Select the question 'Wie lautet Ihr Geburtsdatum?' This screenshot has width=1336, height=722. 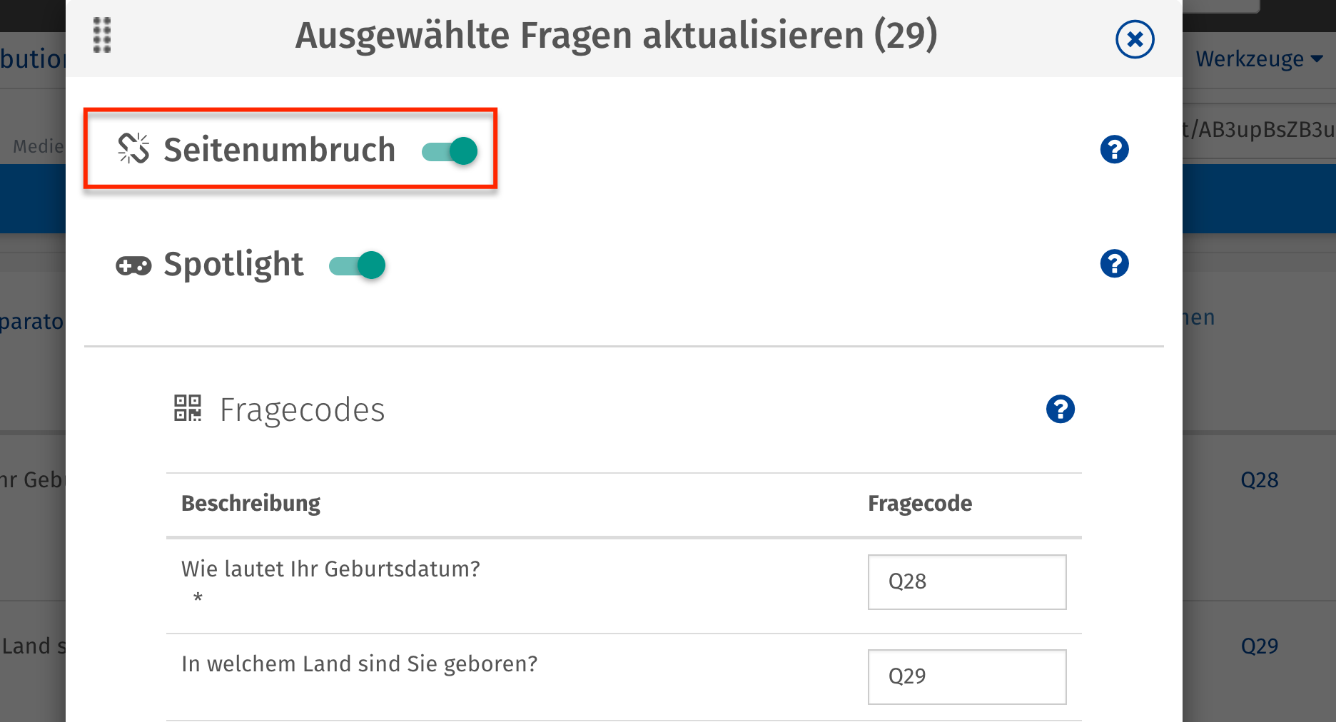(x=330, y=569)
